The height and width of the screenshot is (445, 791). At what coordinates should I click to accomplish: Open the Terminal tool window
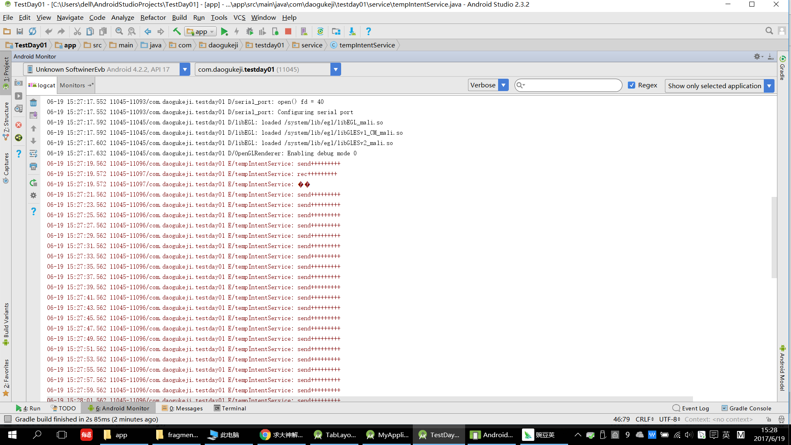(x=230, y=408)
